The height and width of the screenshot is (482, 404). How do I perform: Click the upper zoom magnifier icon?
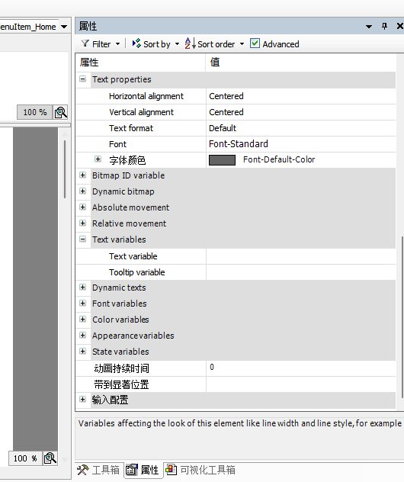pyautogui.click(x=60, y=112)
